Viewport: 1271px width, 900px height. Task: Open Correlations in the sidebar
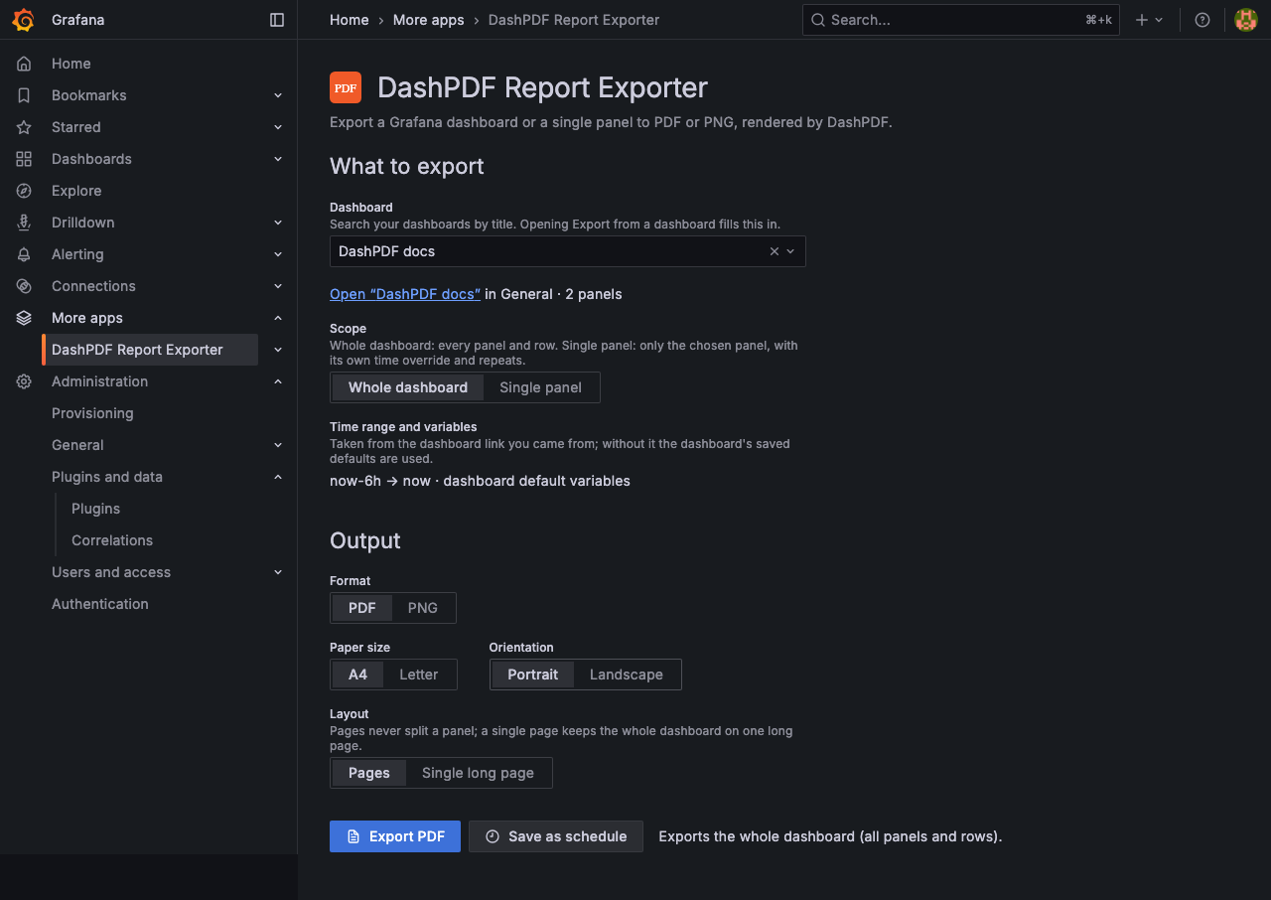pos(112,540)
